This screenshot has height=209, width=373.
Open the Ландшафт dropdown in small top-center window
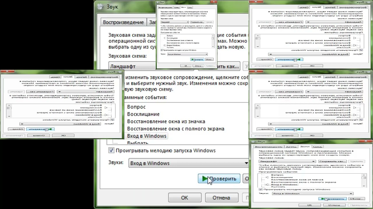pyautogui.click(x=175, y=22)
